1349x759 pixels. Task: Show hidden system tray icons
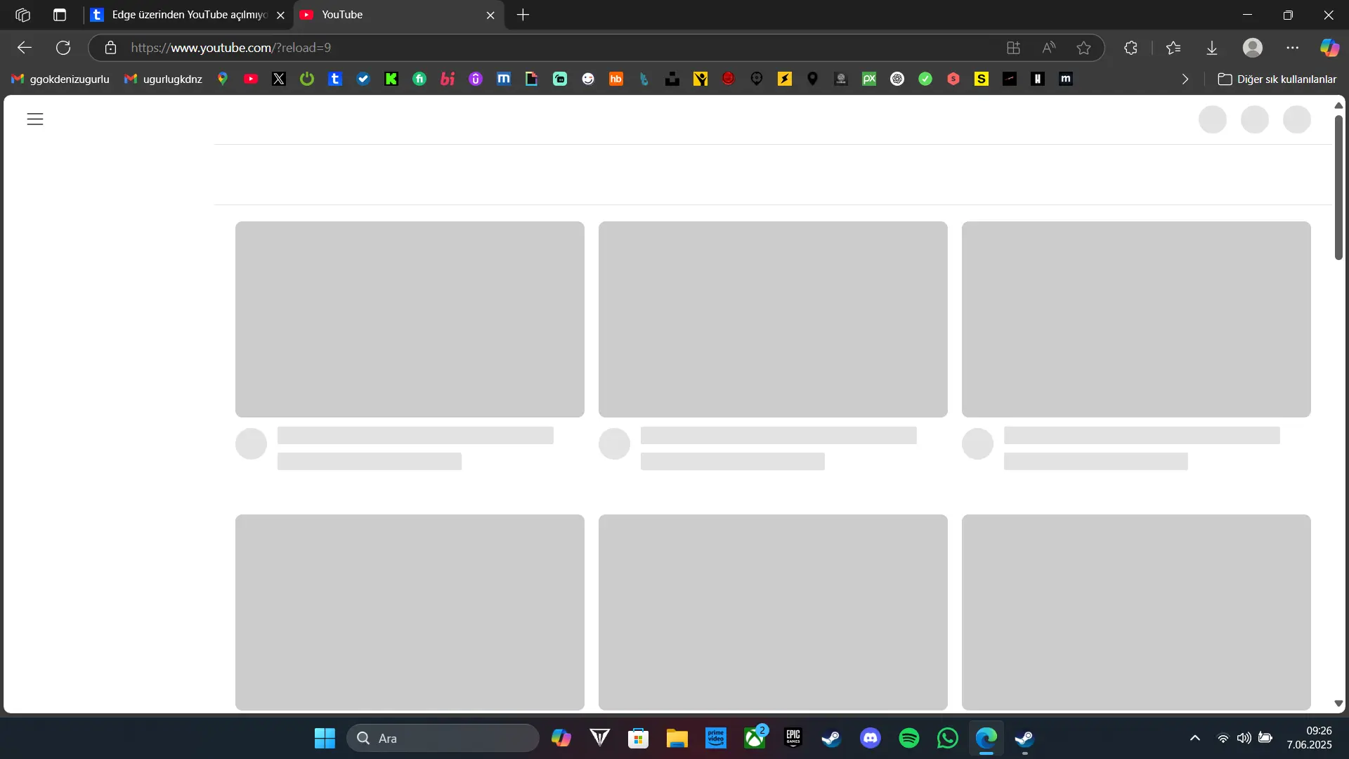pos(1195,738)
